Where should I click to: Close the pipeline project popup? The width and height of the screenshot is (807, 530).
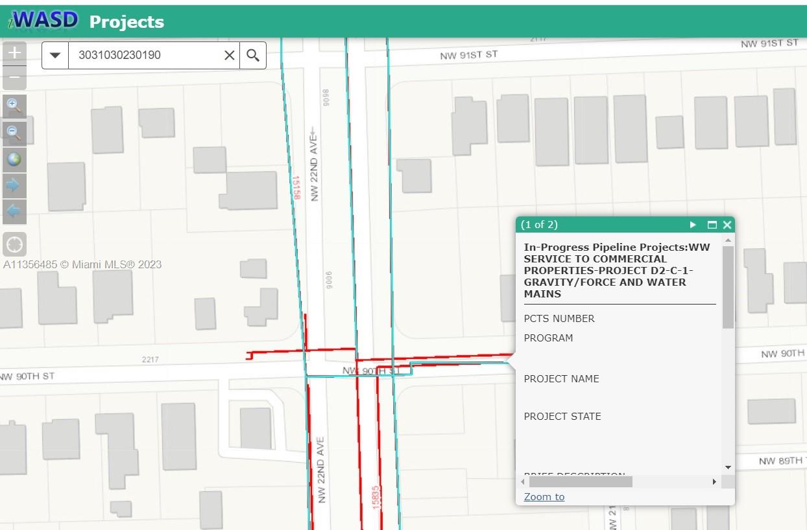tap(727, 225)
